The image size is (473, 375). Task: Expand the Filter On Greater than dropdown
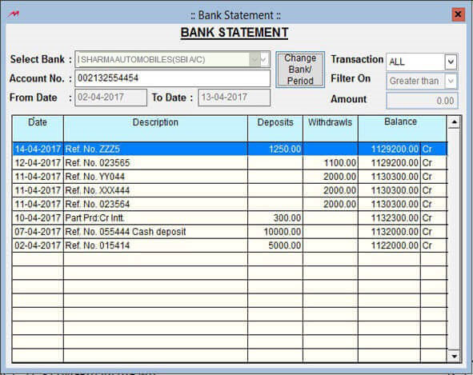coord(451,81)
